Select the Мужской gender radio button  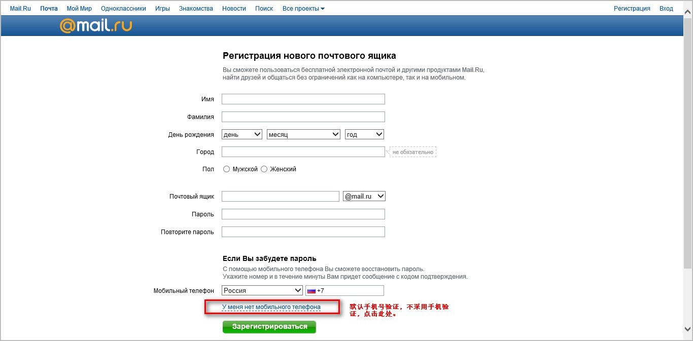(226, 169)
